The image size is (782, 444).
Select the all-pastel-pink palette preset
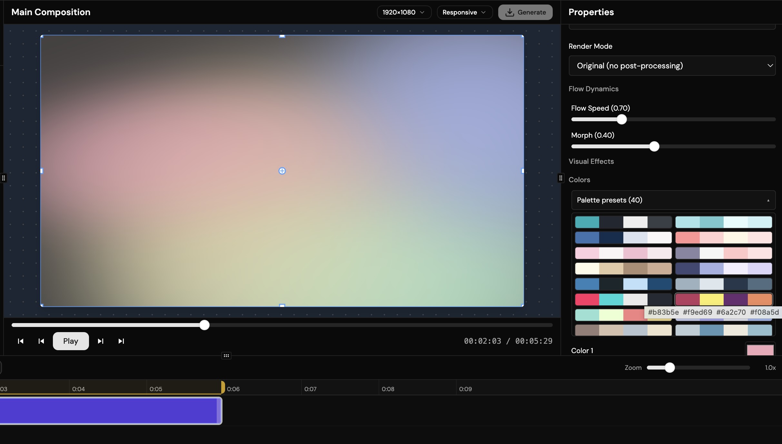[623, 253]
